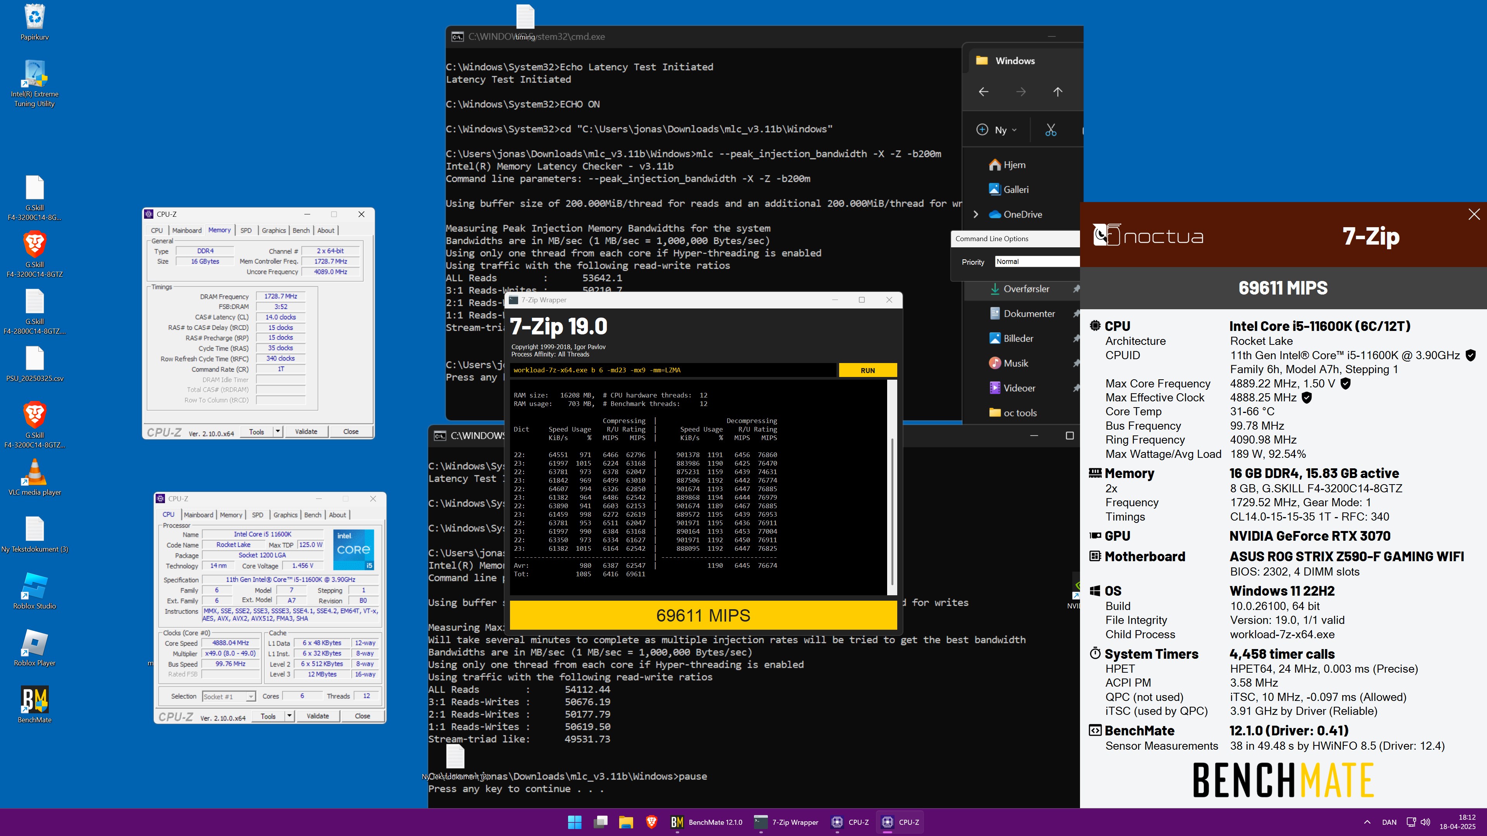Switch to 7-Zip Wrapper taskbar item
This screenshot has width=1487, height=836.
(x=786, y=822)
